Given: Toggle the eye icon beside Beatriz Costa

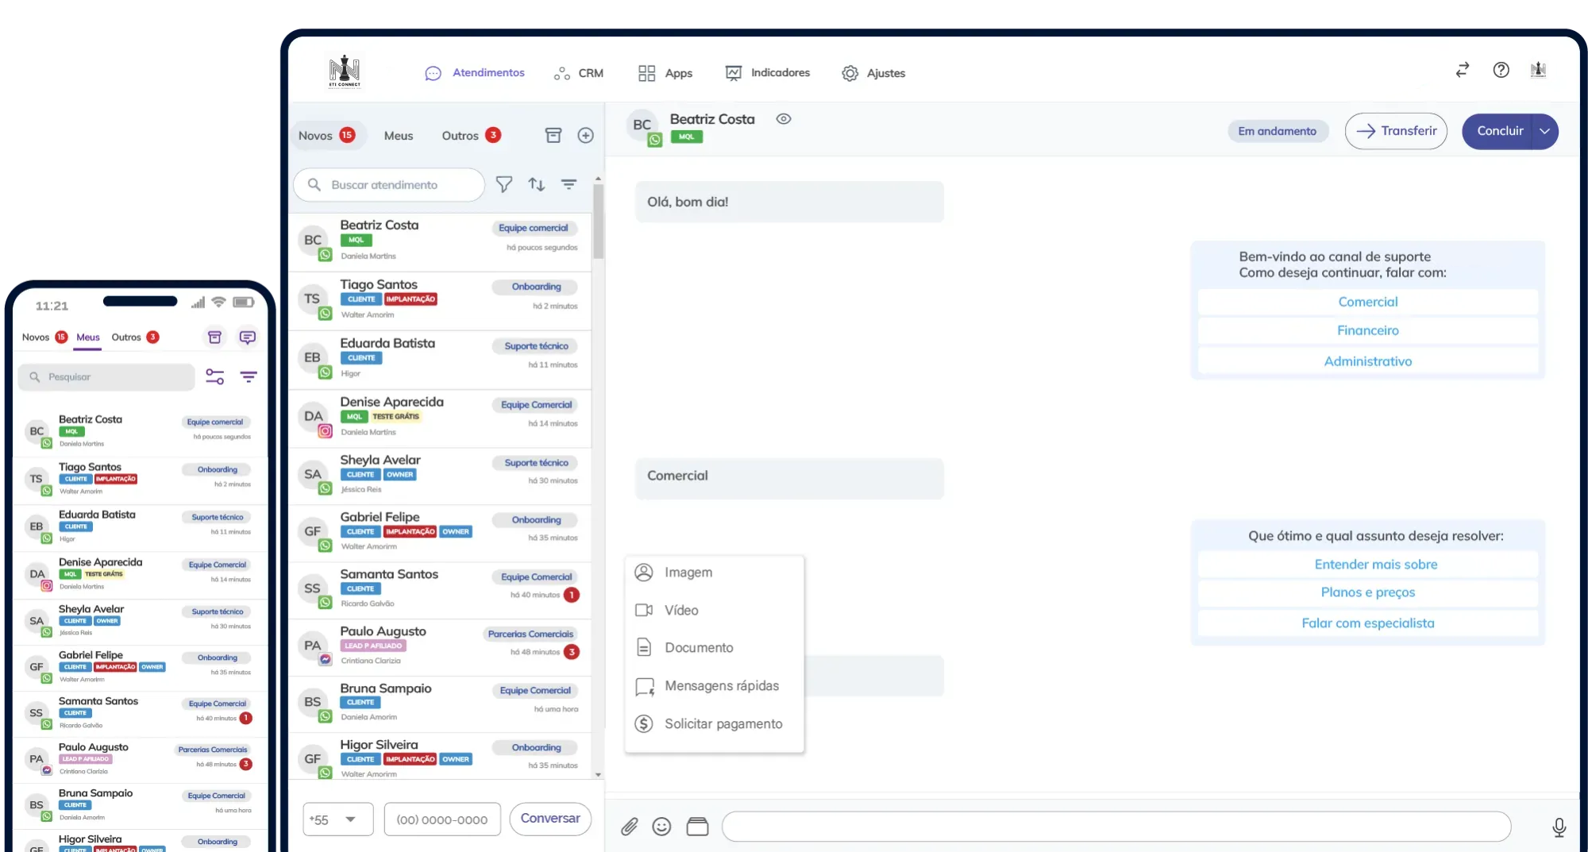Looking at the screenshot, I should click(x=784, y=119).
